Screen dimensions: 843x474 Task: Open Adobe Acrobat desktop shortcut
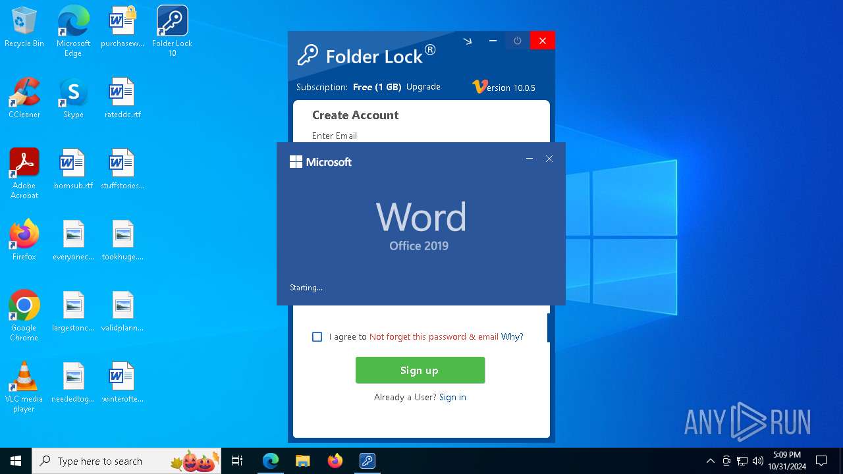pyautogui.click(x=24, y=174)
